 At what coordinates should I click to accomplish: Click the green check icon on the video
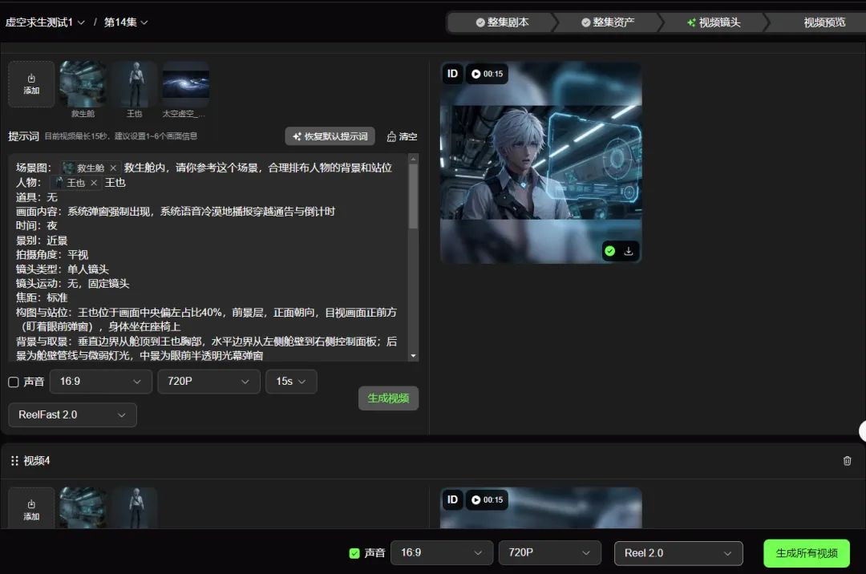pos(610,251)
